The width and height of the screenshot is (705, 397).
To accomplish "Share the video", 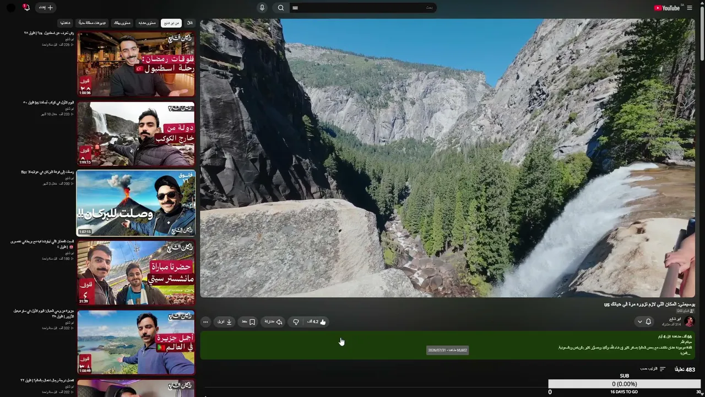I will pos(273,322).
